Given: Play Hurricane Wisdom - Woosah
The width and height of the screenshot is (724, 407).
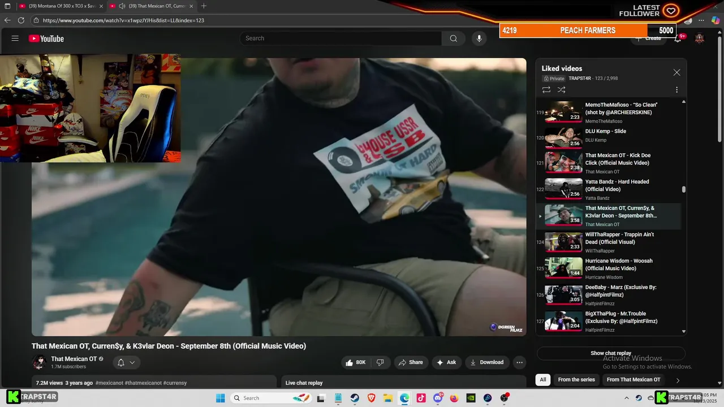Looking at the screenshot, I should (608, 269).
